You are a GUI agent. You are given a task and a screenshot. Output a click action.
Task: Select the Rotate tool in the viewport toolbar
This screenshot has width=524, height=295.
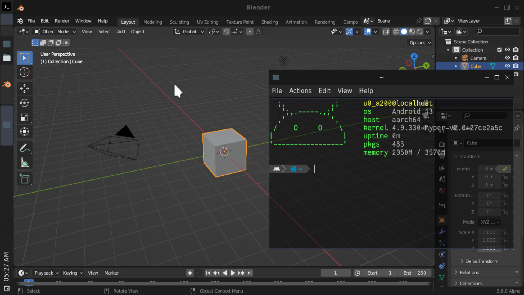pyautogui.click(x=25, y=103)
